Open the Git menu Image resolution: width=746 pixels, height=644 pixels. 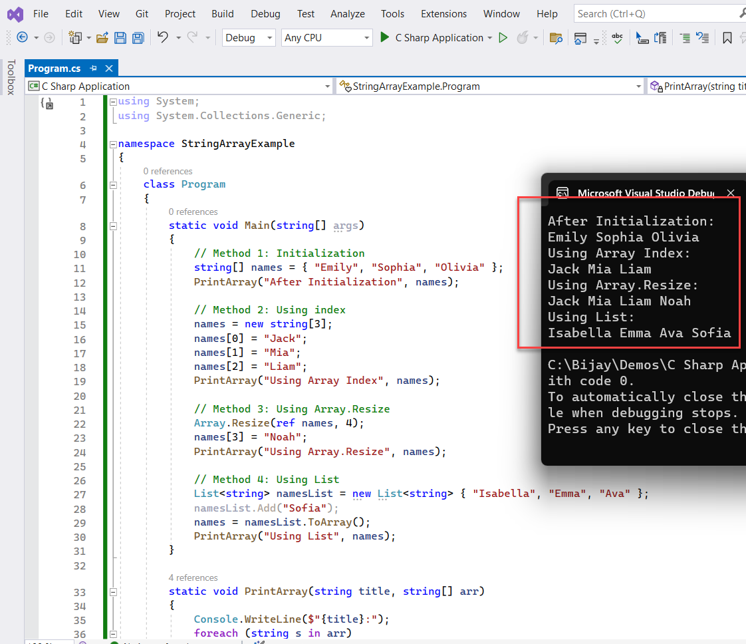(142, 14)
